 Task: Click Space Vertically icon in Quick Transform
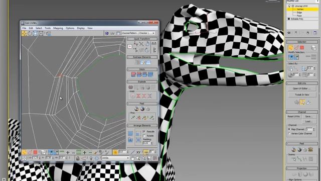(154, 50)
